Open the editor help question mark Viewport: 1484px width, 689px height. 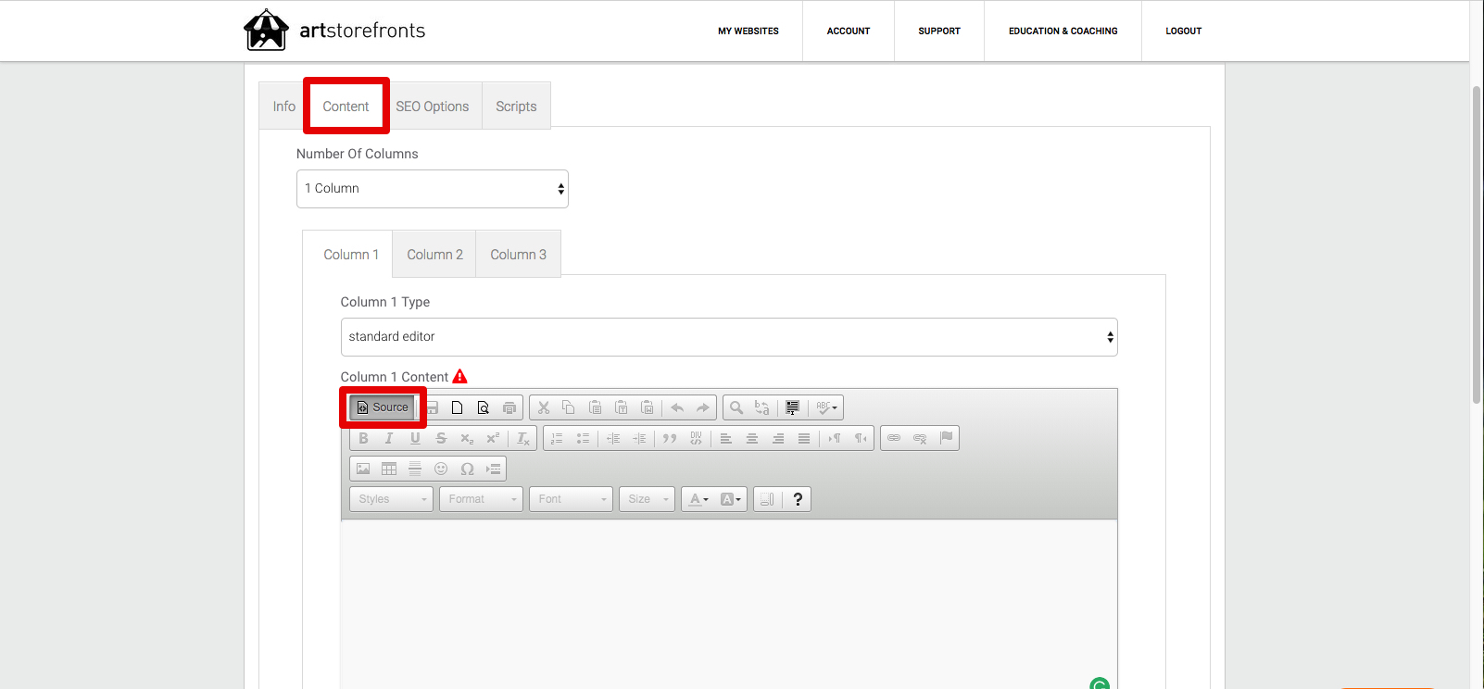click(x=798, y=499)
